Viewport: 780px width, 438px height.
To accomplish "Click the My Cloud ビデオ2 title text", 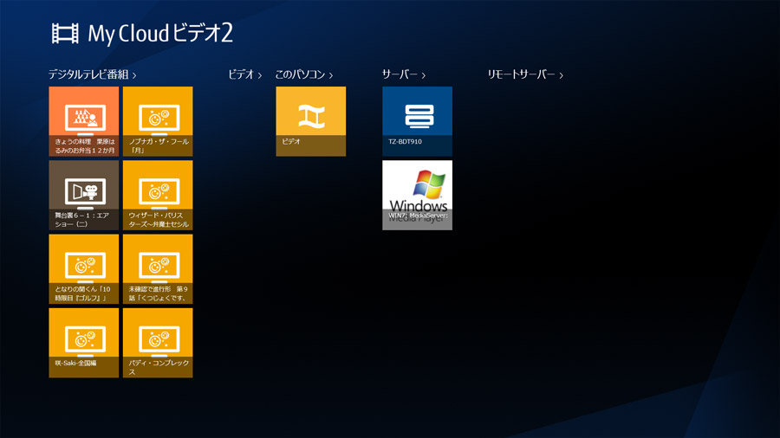I will (x=160, y=34).
